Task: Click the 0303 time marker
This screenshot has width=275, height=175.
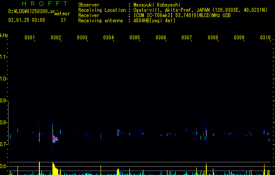Action: pyautogui.click(x=82, y=37)
